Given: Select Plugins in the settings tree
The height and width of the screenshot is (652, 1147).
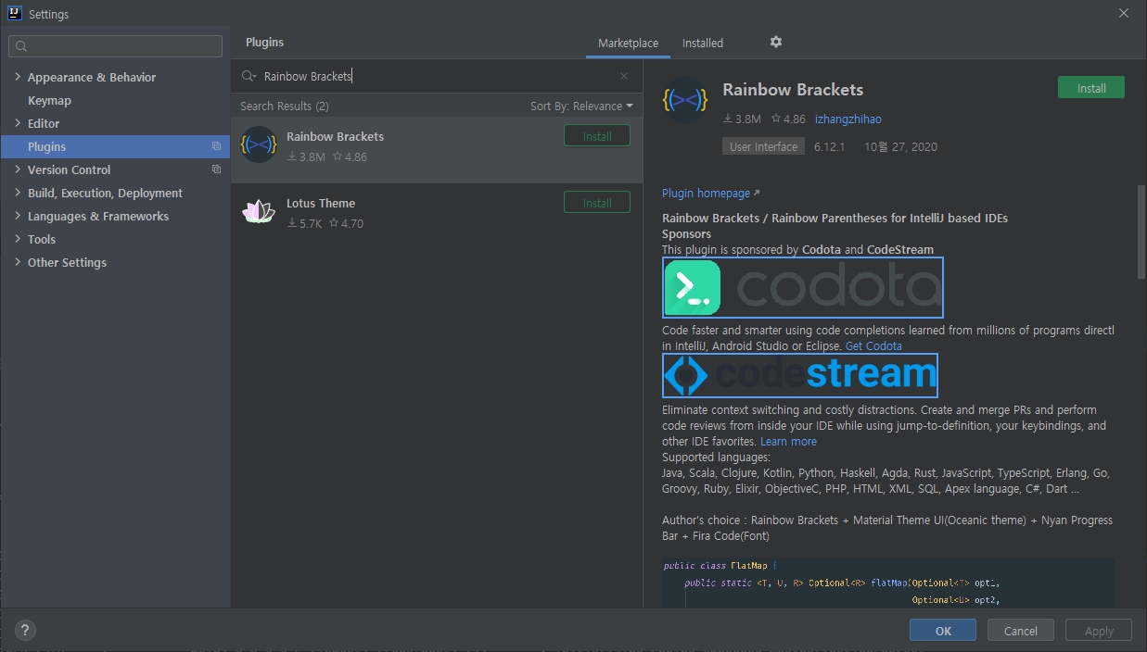Looking at the screenshot, I should coord(115,146).
